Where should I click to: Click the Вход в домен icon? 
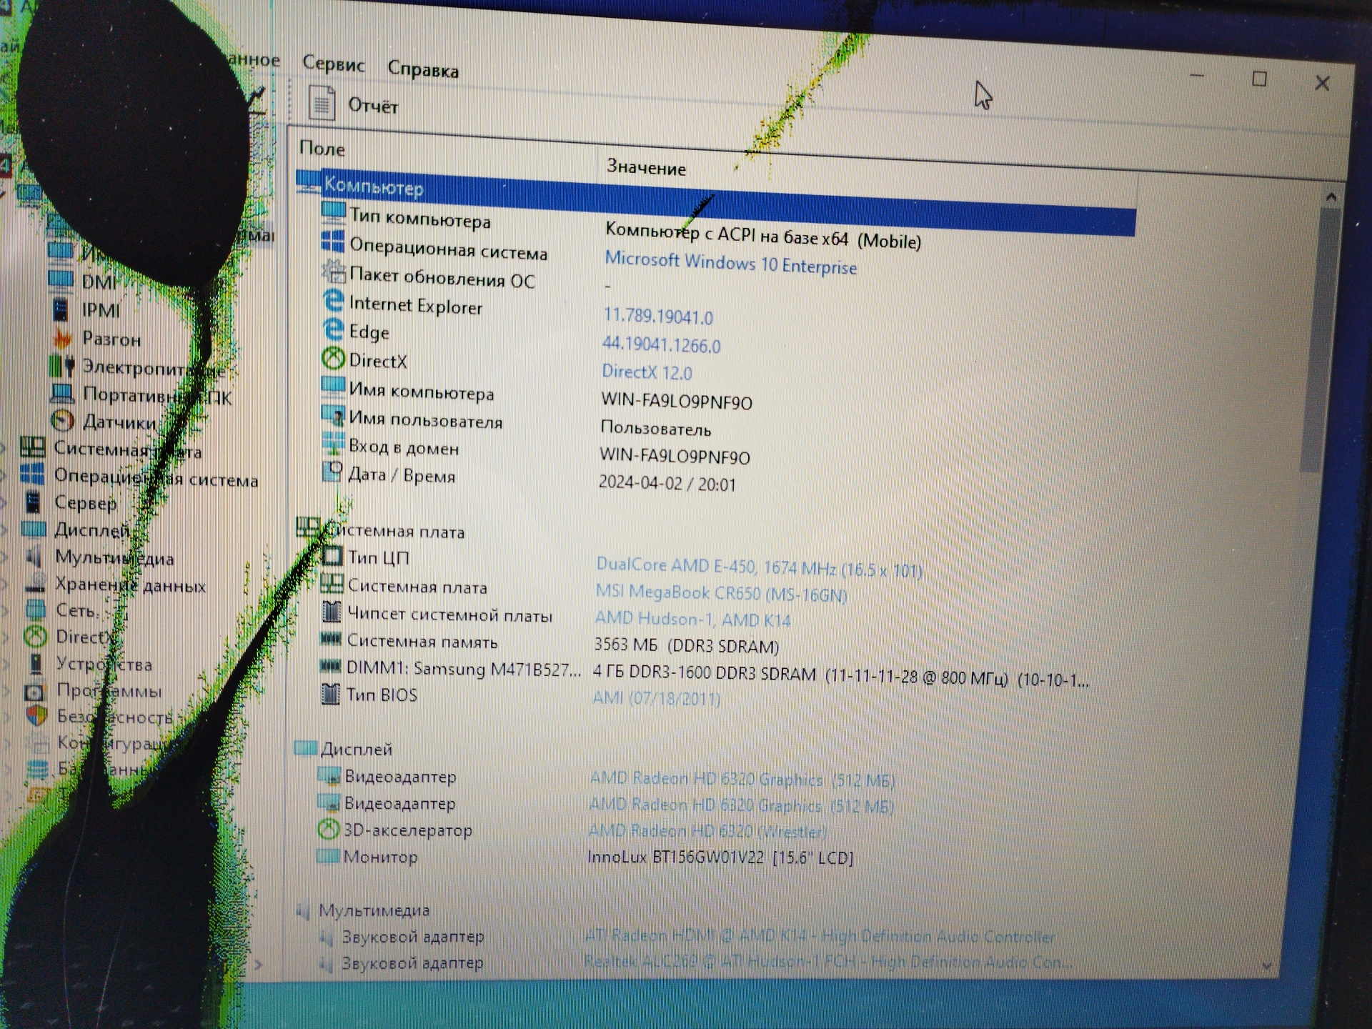pos(333,444)
